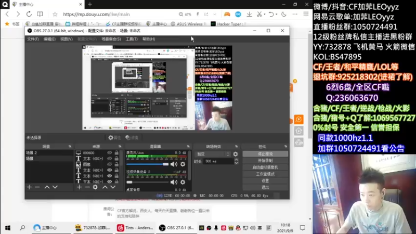The width and height of the screenshot is (416, 234).
Task: Open game controller icon in browser toolbar
Action: point(227,14)
